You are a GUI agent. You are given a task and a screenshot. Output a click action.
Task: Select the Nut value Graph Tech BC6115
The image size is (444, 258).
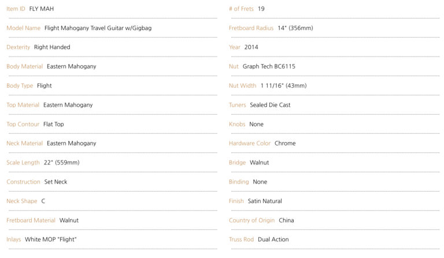click(269, 66)
